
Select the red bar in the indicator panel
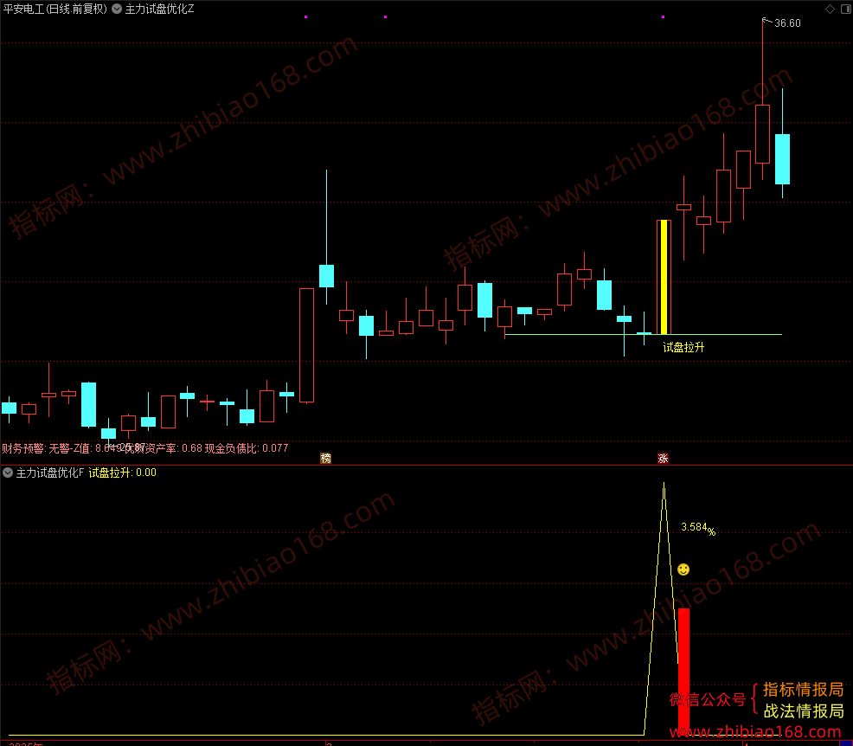tap(683, 672)
